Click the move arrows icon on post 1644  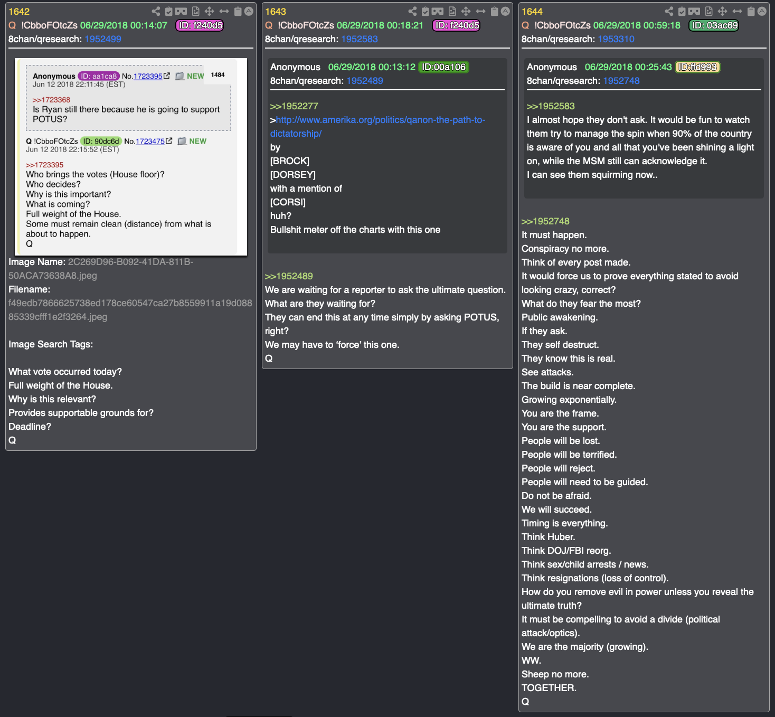[x=722, y=11]
